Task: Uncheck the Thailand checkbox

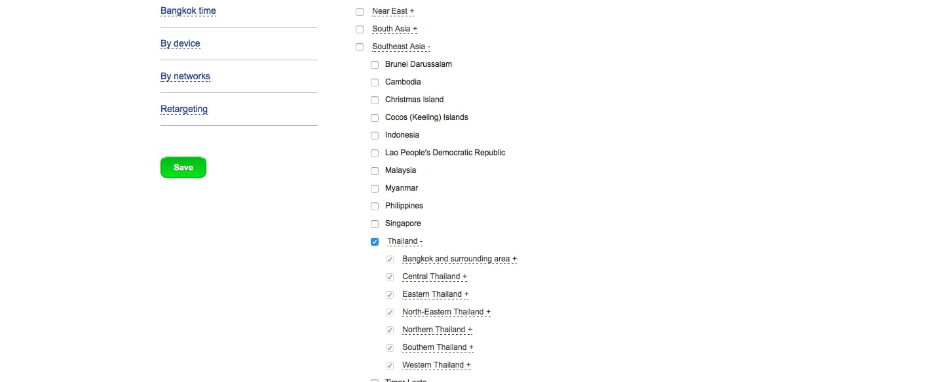Action: pyautogui.click(x=375, y=242)
